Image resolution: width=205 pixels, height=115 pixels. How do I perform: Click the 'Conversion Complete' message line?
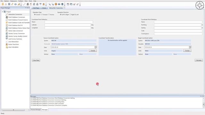point(49,105)
